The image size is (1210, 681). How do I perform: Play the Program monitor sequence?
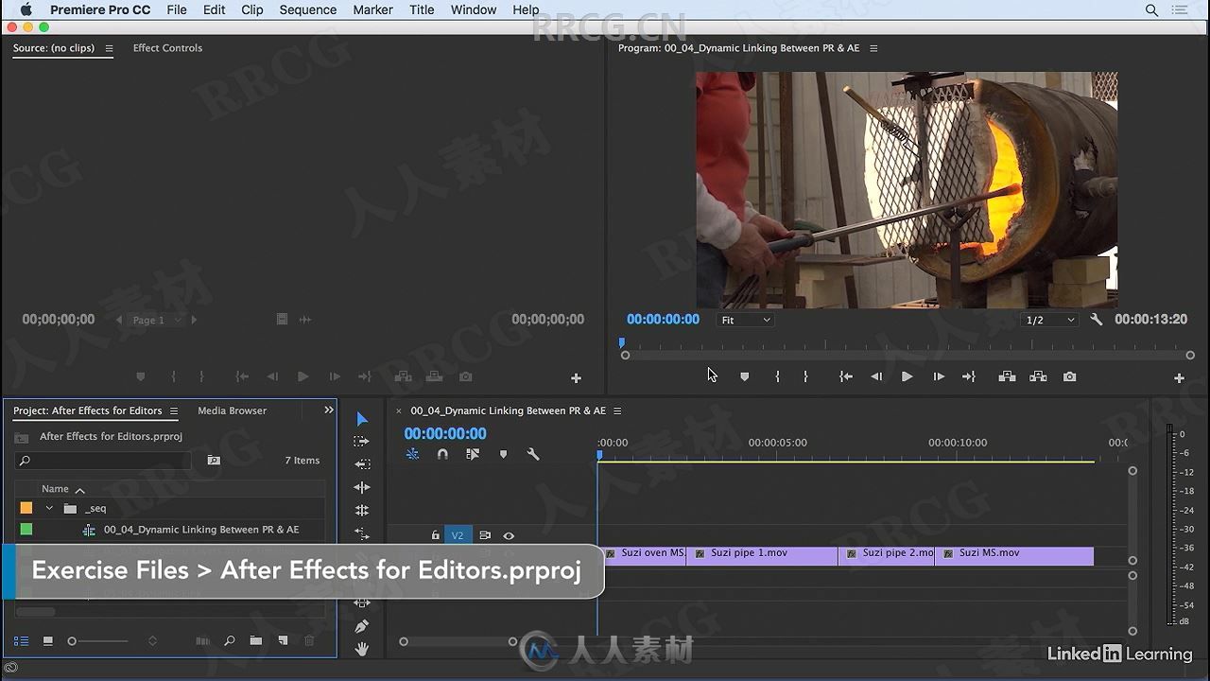tap(907, 376)
